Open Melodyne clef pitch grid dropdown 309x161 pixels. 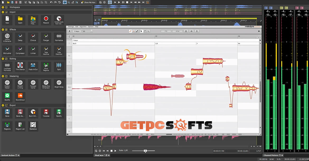(69, 37)
